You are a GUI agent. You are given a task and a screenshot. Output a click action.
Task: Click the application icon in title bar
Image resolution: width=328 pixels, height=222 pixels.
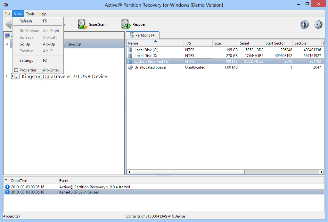(6, 4)
